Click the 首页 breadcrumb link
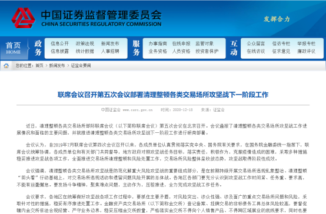 [x=39, y=66]
